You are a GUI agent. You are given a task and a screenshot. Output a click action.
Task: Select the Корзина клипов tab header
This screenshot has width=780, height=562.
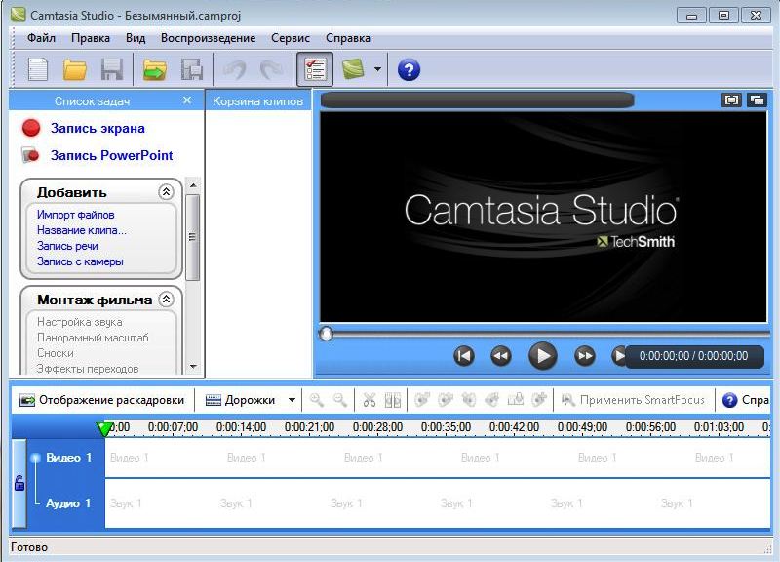click(257, 101)
